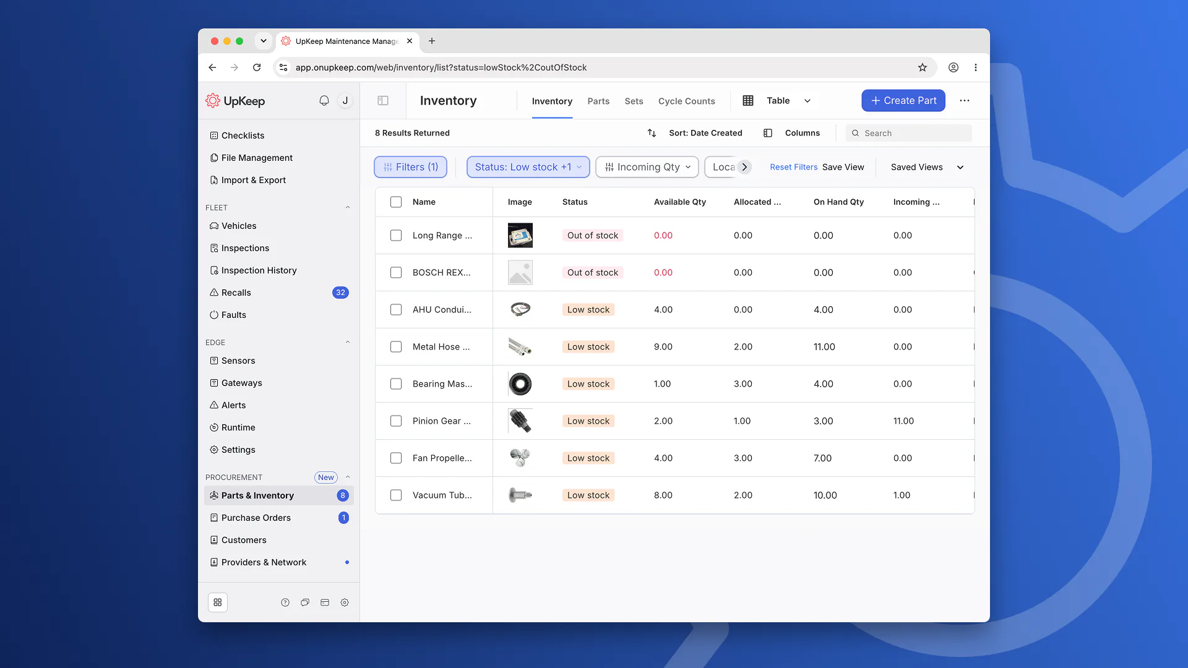Open Purchase Orders in sidebar
This screenshot has width=1188, height=668.
click(278, 518)
